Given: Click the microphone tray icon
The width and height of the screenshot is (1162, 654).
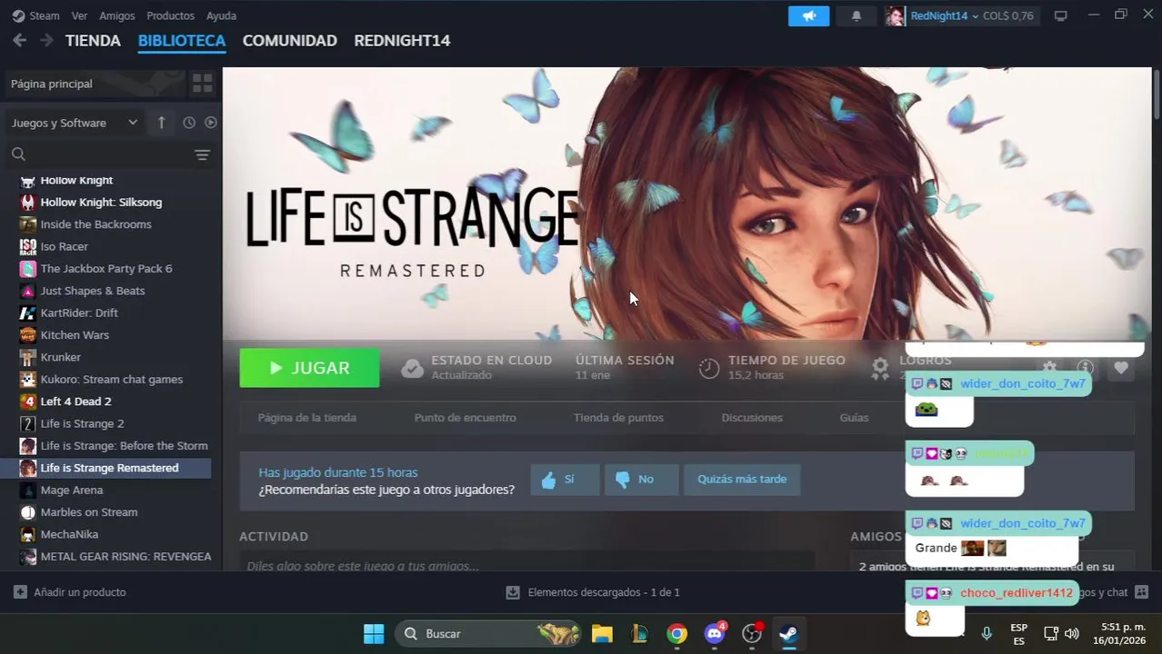Looking at the screenshot, I should (x=987, y=633).
